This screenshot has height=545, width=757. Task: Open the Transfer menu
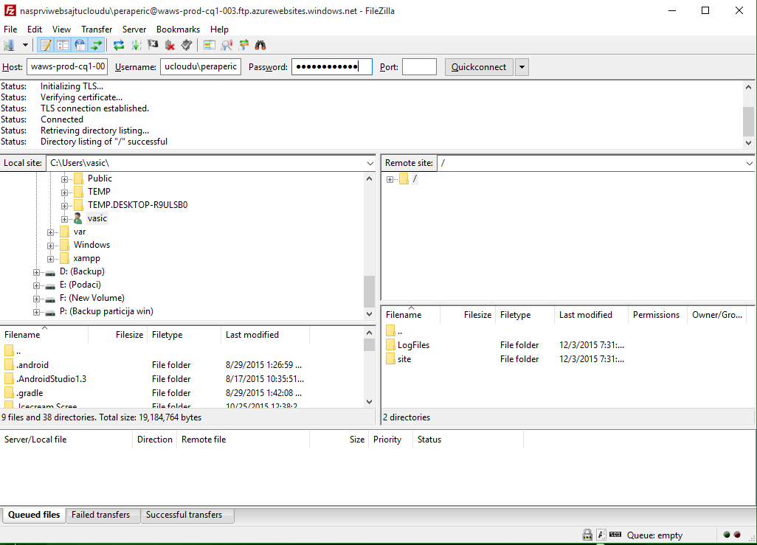click(97, 29)
